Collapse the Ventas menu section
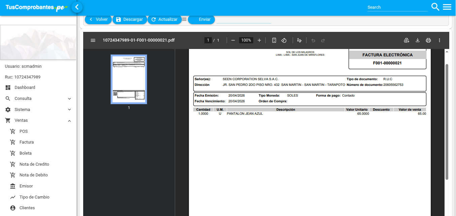 [38, 120]
